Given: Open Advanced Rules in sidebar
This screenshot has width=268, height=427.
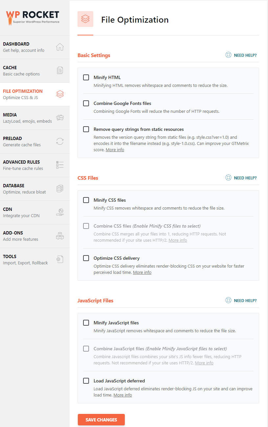Looking at the screenshot, I should pyautogui.click(x=35, y=165).
